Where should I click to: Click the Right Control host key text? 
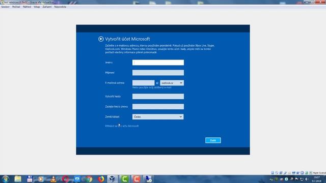(319, 173)
